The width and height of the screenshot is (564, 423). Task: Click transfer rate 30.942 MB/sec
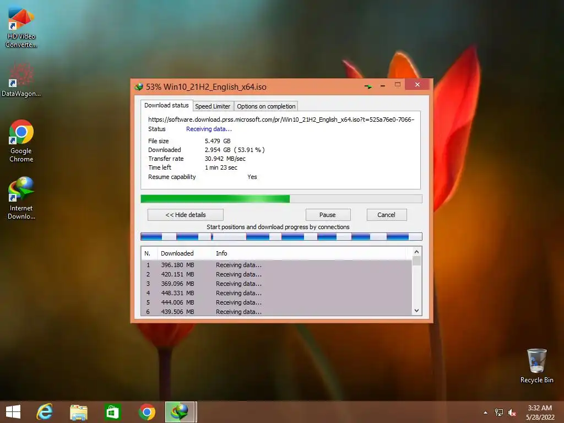225,159
